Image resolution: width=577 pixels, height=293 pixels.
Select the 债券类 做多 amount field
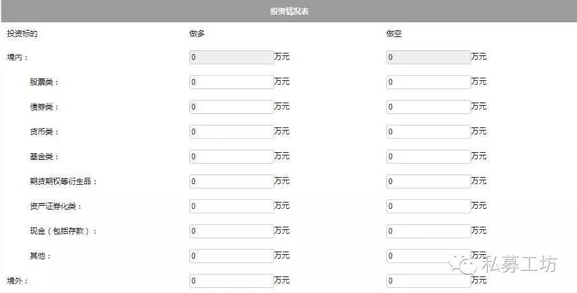coord(231,107)
